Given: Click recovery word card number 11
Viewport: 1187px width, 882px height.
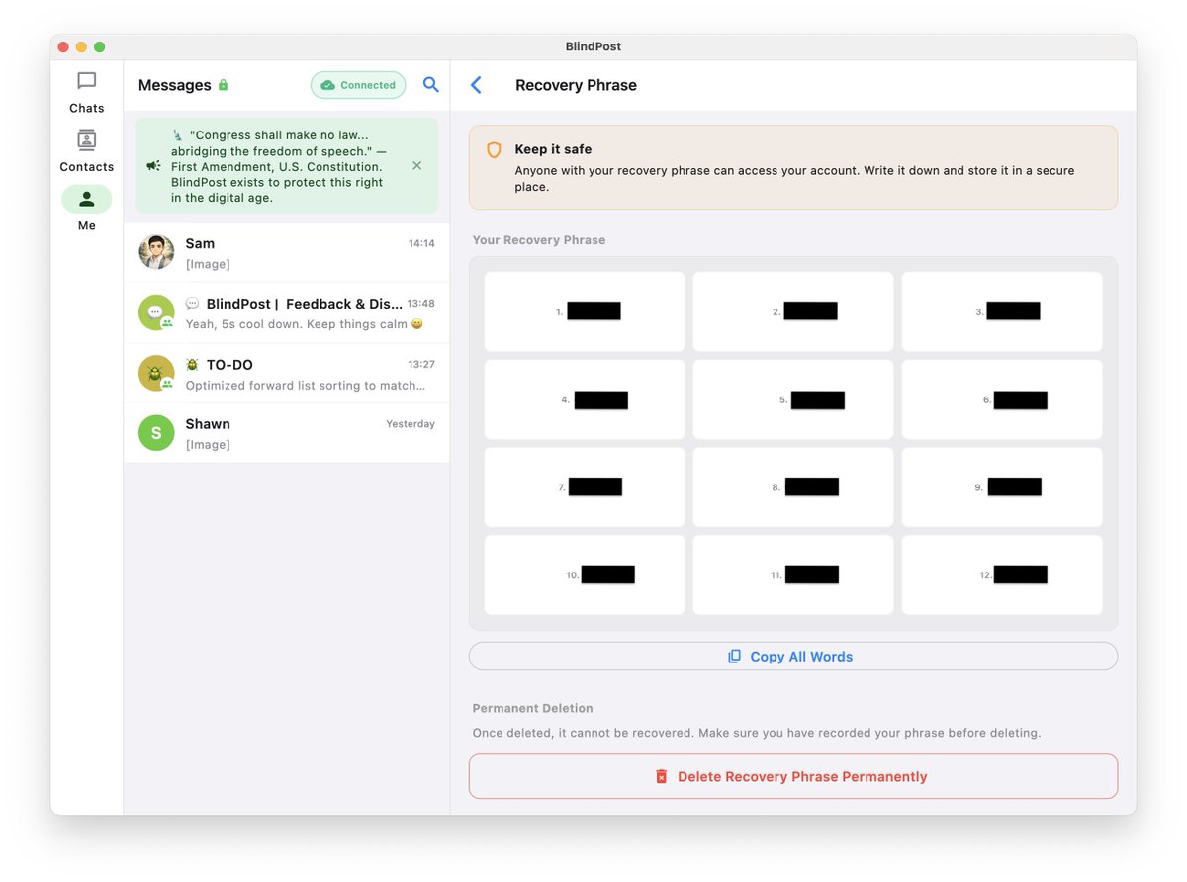Looking at the screenshot, I should click(793, 574).
